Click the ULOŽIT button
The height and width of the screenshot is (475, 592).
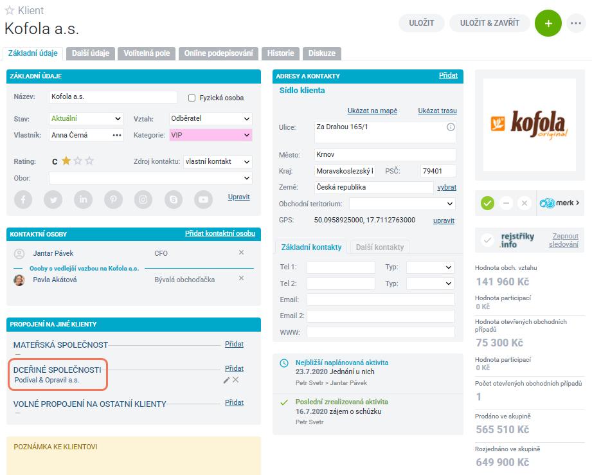point(422,23)
